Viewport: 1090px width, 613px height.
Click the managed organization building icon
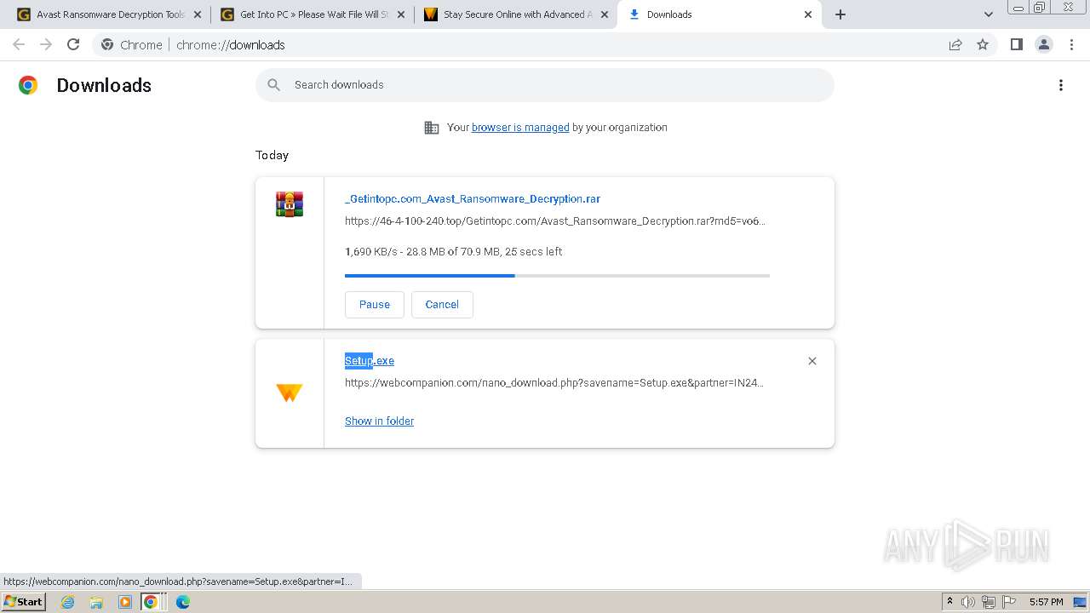432,128
